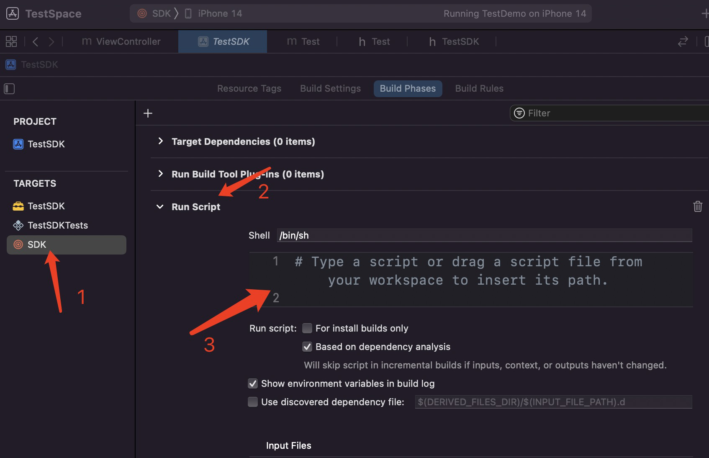Select the TestSDK framework target
This screenshot has width=709, height=458.
(39, 206)
